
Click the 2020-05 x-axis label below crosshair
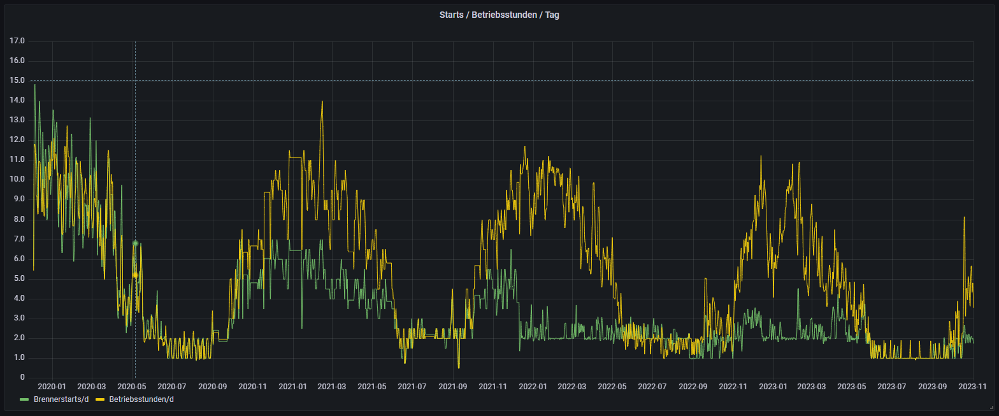132,386
